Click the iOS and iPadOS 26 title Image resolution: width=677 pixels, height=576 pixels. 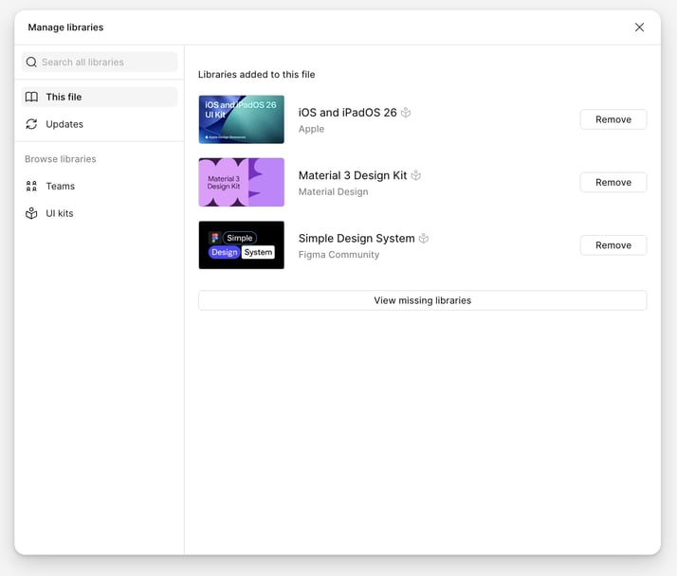348,113
